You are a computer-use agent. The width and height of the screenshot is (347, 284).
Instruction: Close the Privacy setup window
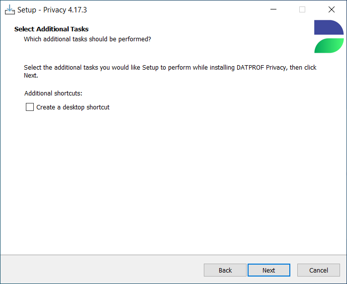coord(331,9)
